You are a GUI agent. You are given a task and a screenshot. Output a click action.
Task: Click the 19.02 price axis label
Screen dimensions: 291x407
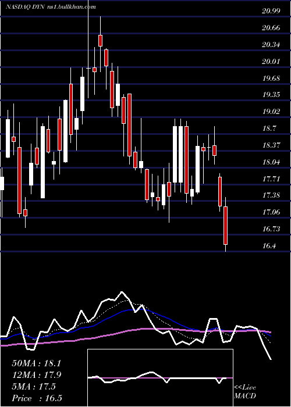271,112
